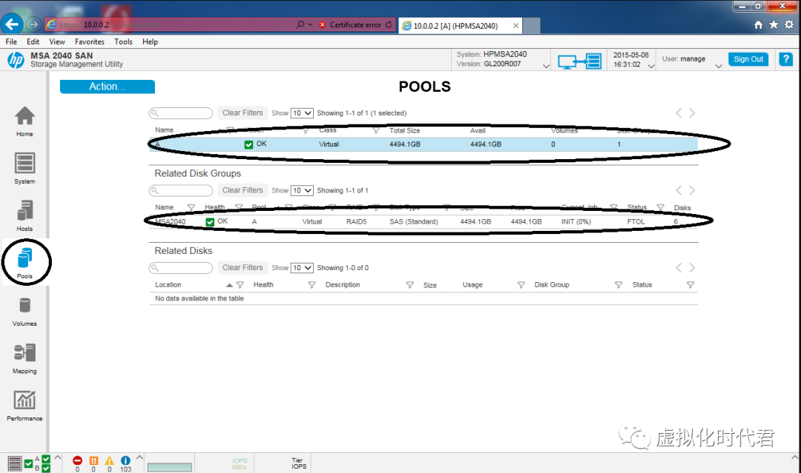Expand the date and time chevron
Image resolution: width=801 pixels, height=473 pixels.
tap(651, 67)
